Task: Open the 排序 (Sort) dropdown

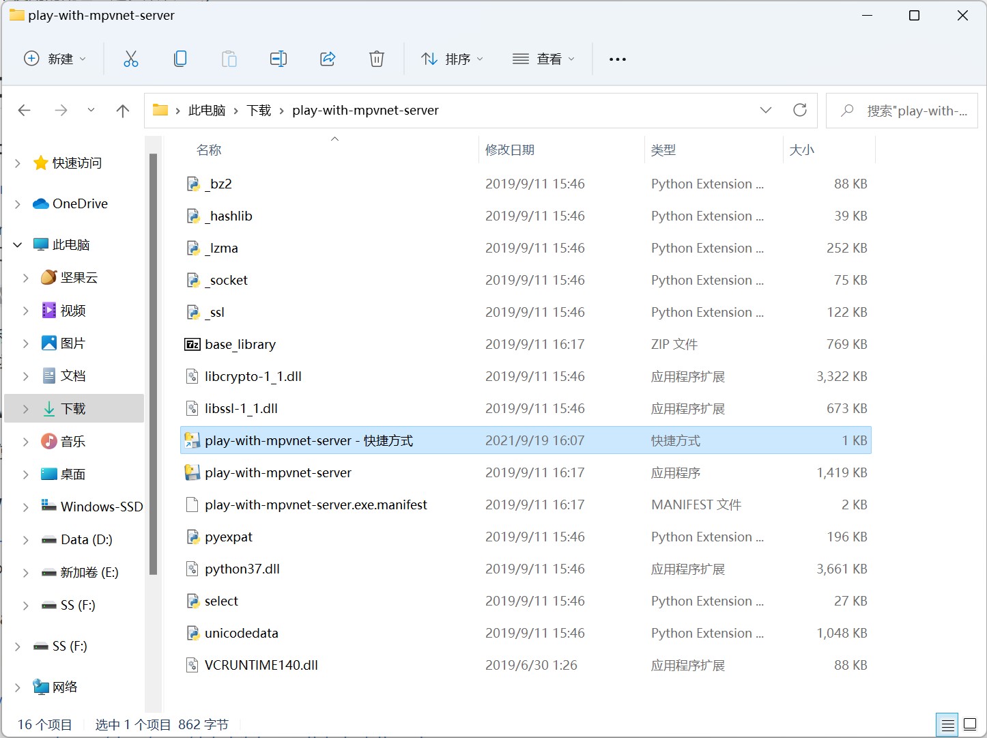Action: click(x=452, y=59)
